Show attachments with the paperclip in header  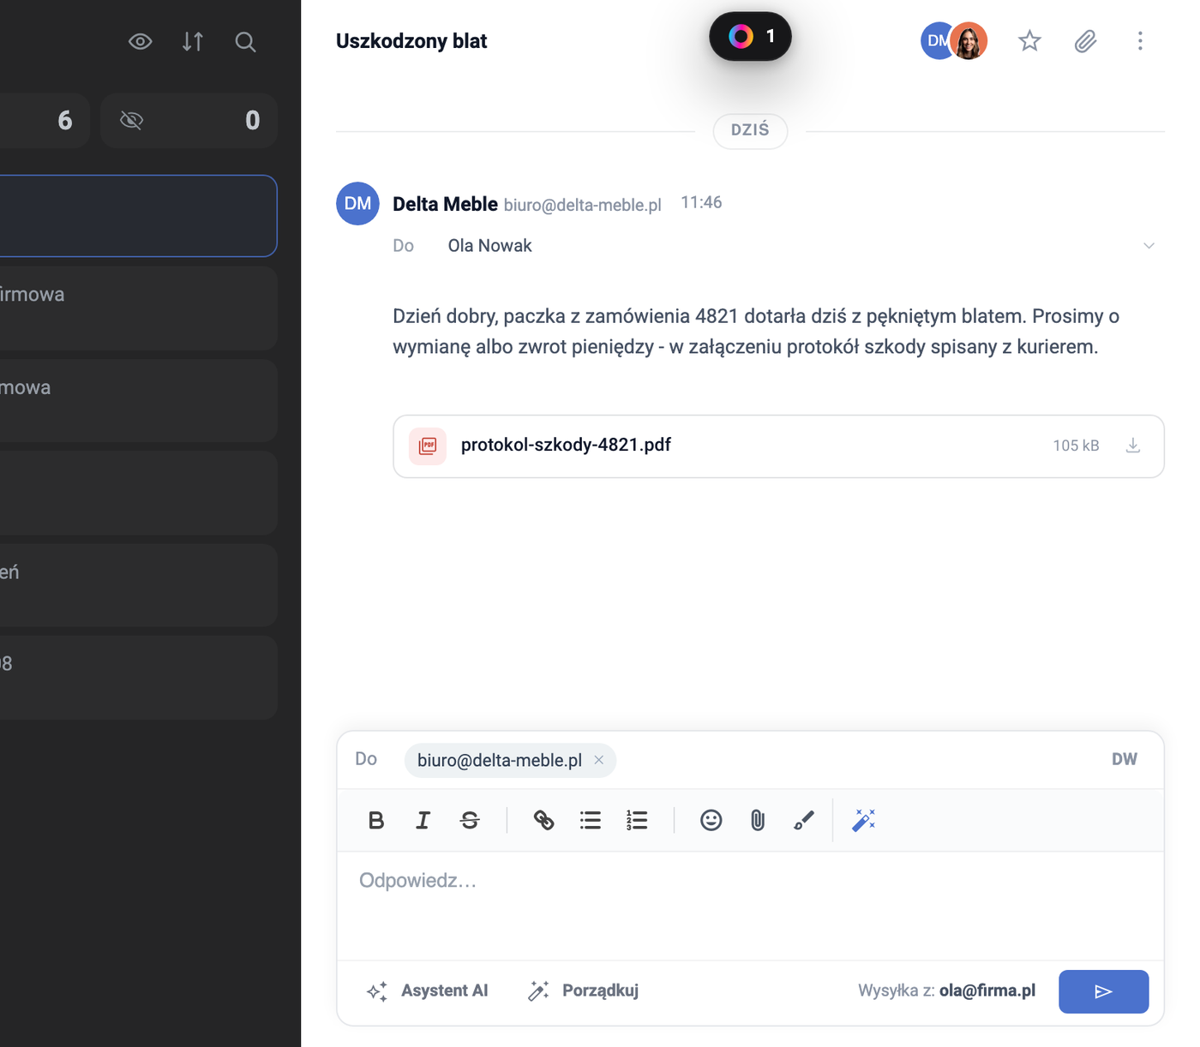[x=1085, y=41]
